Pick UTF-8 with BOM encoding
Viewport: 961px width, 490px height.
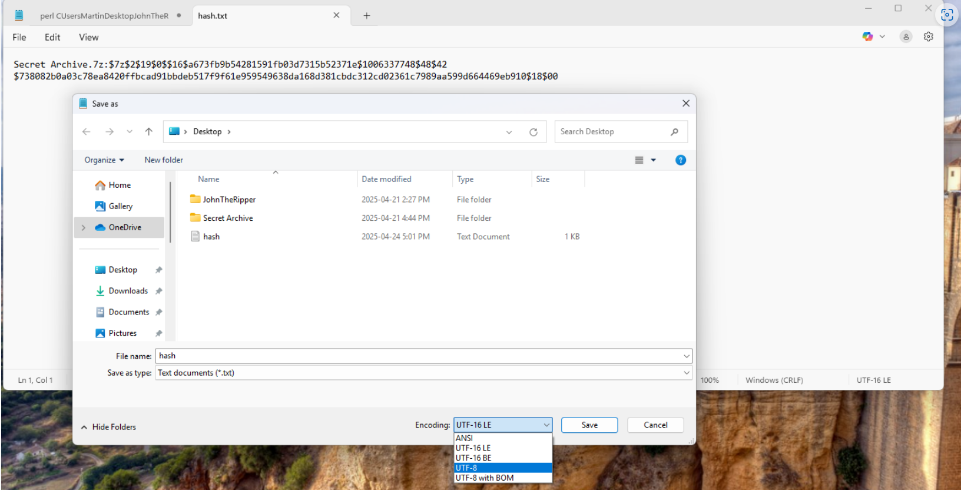pyautogui.click(x=503, y=478)
